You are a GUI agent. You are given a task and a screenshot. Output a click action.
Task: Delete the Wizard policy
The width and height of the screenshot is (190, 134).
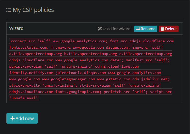click(x=168, y=29)
